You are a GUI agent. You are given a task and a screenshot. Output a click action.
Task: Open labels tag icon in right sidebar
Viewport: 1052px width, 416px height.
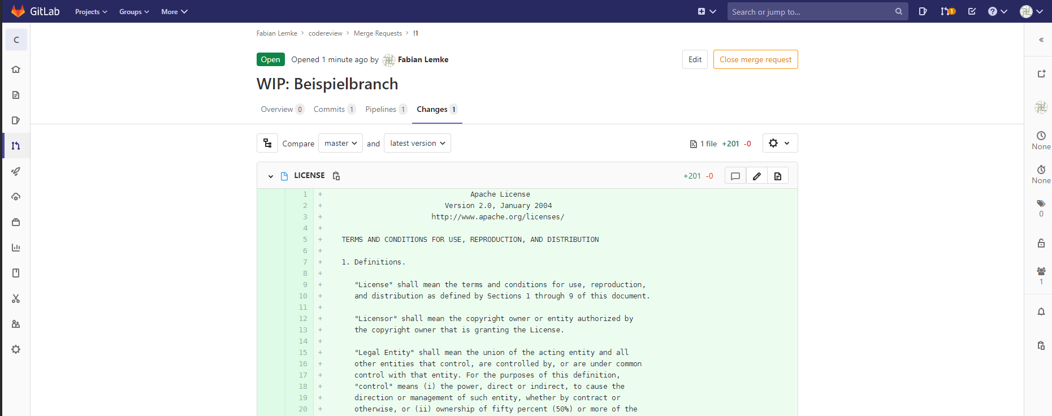(1041, 203)
